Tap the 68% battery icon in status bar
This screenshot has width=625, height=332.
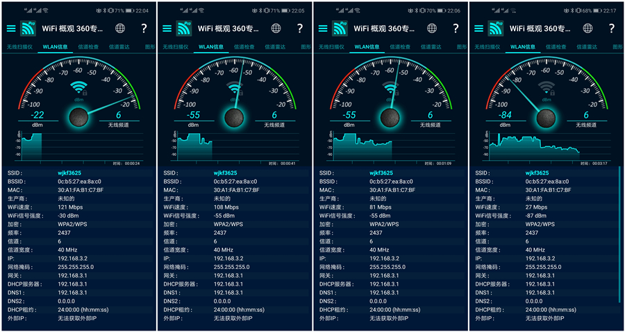[x=597, y=10]
